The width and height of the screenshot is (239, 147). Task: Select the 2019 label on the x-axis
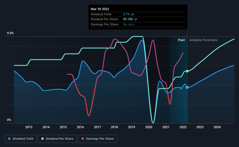coord(132,127)
